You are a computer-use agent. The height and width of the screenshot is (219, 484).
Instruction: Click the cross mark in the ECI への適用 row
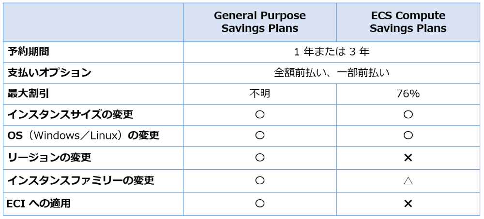click(408, 204)
